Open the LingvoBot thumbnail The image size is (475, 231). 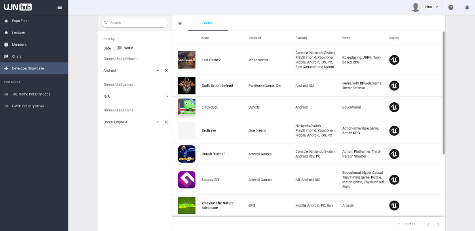click(186, 107)
